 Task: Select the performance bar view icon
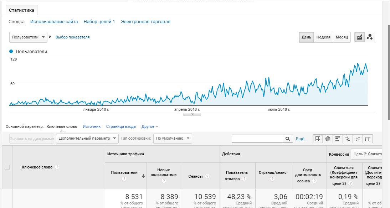point(338,139)
